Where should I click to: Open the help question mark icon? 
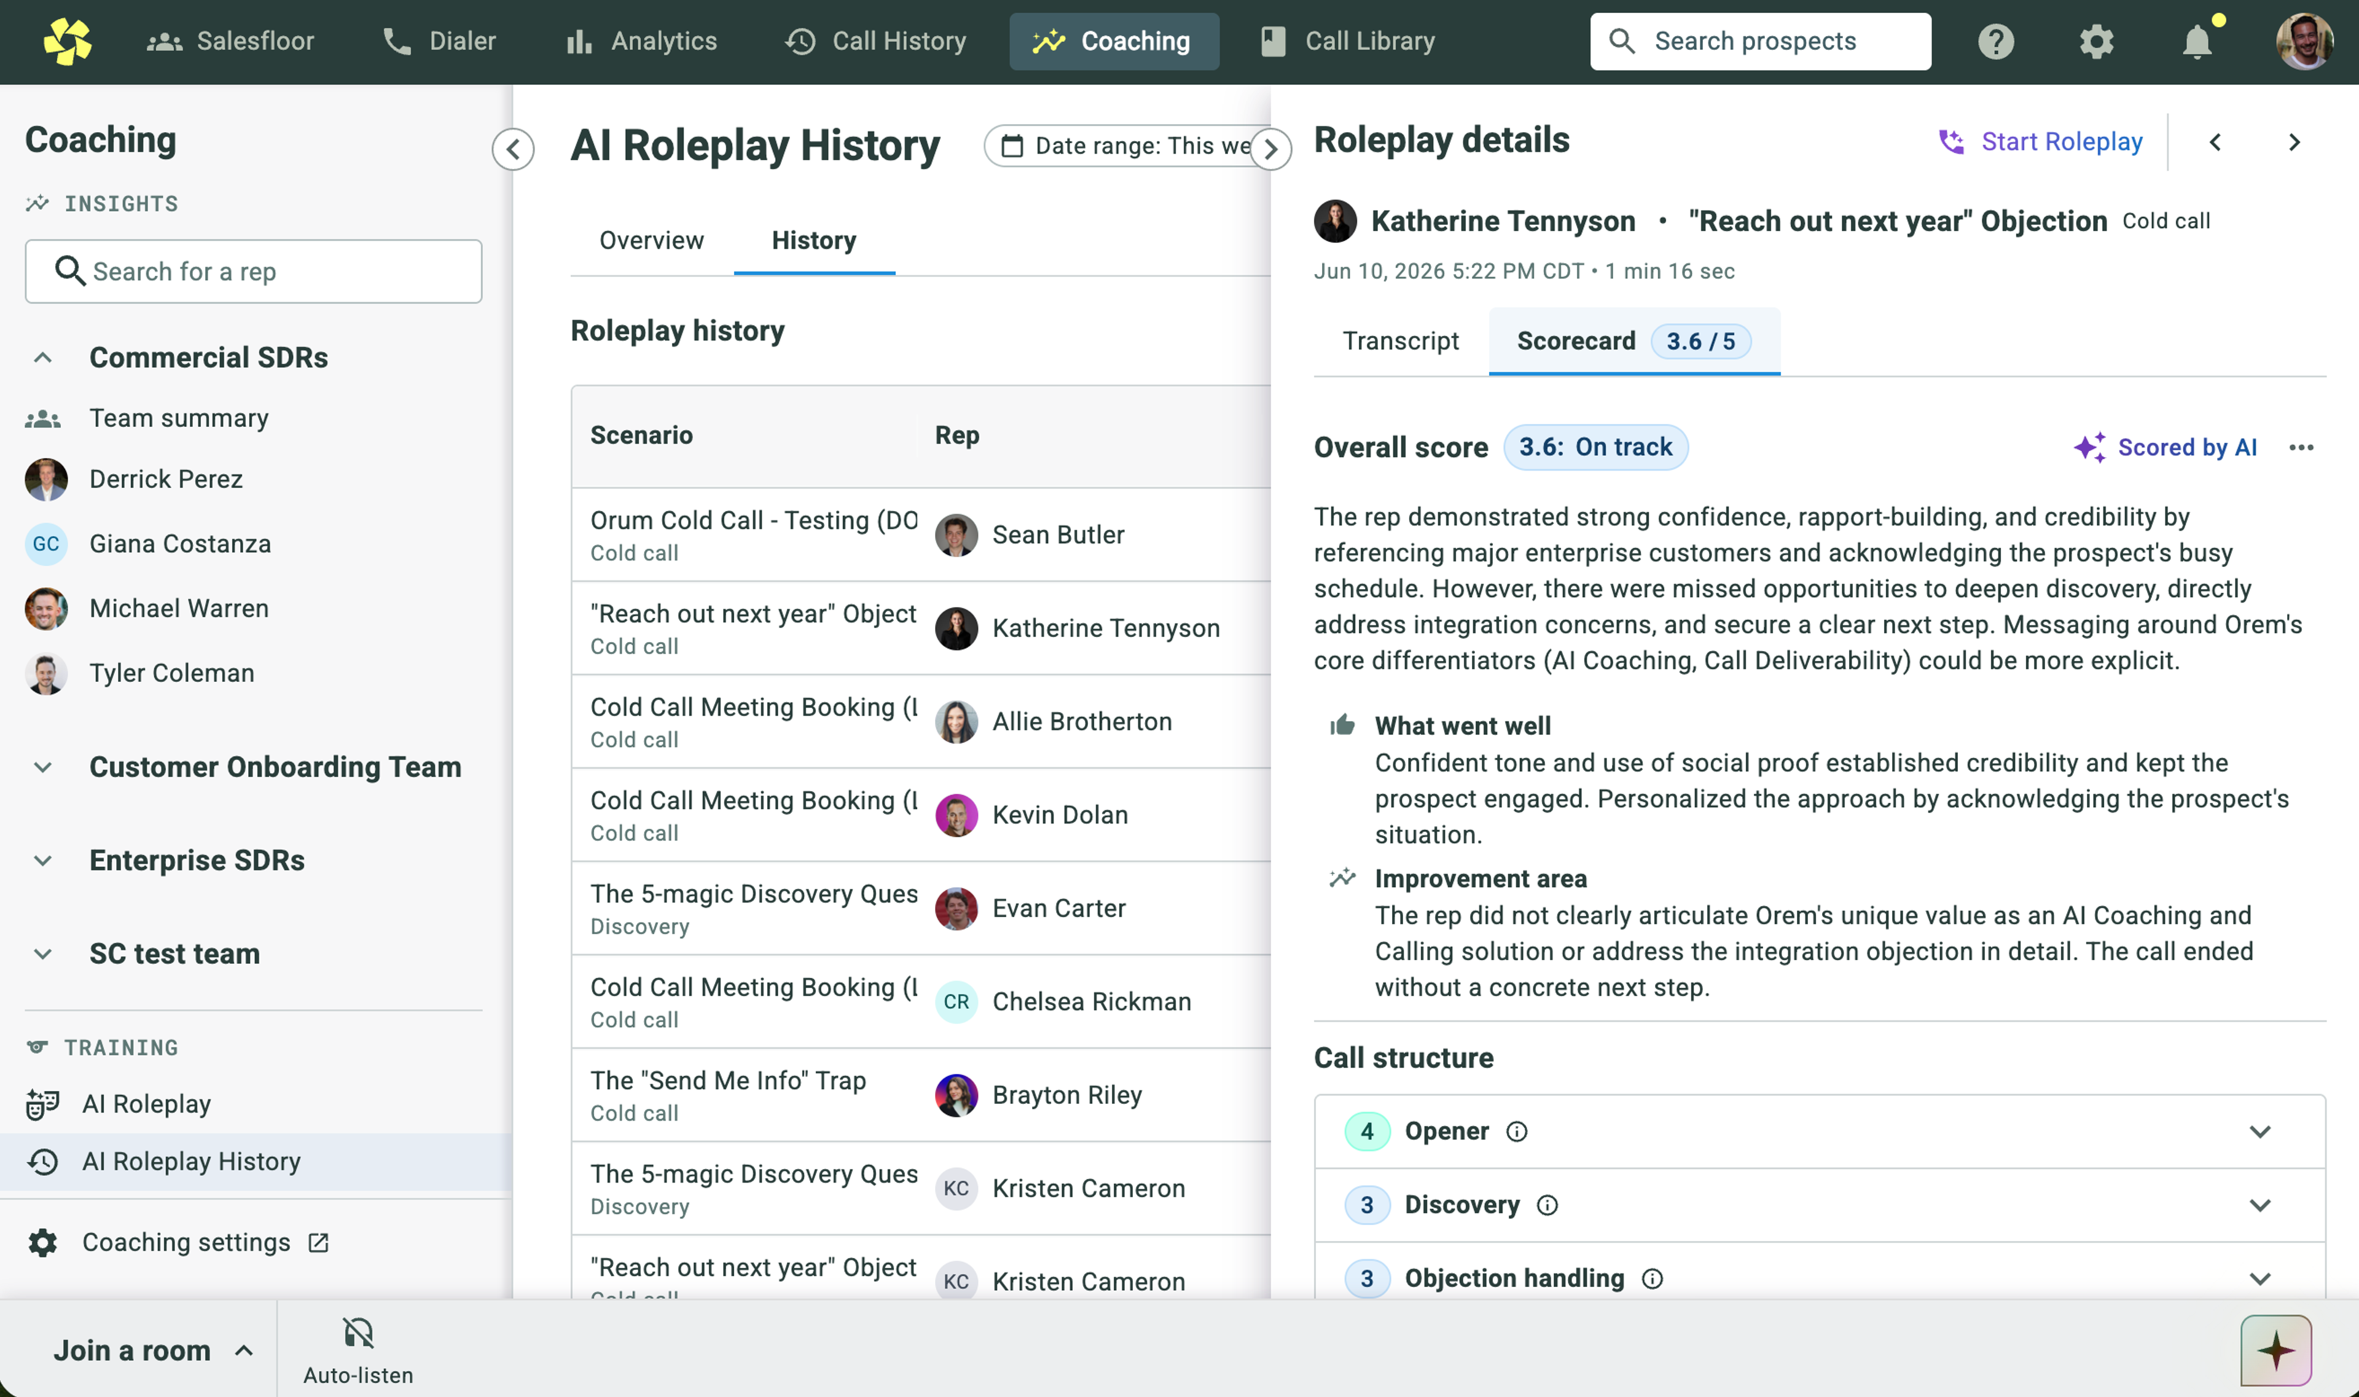tap(1995, 41)
